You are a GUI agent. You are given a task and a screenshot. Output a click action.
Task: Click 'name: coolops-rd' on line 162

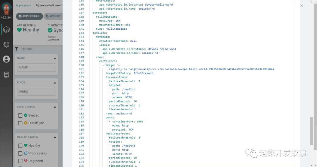[x=119, y=113]
